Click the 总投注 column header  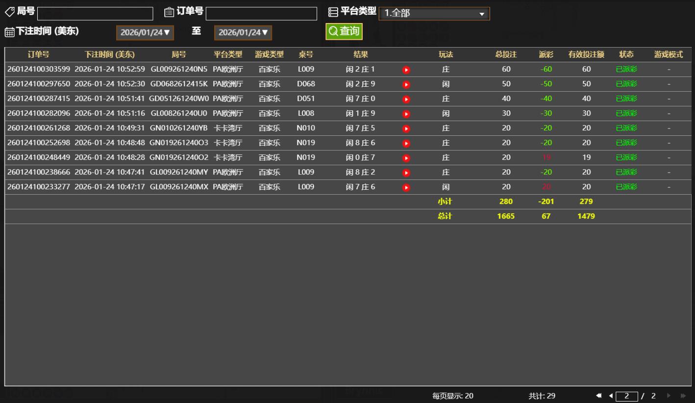pos(506,54)
